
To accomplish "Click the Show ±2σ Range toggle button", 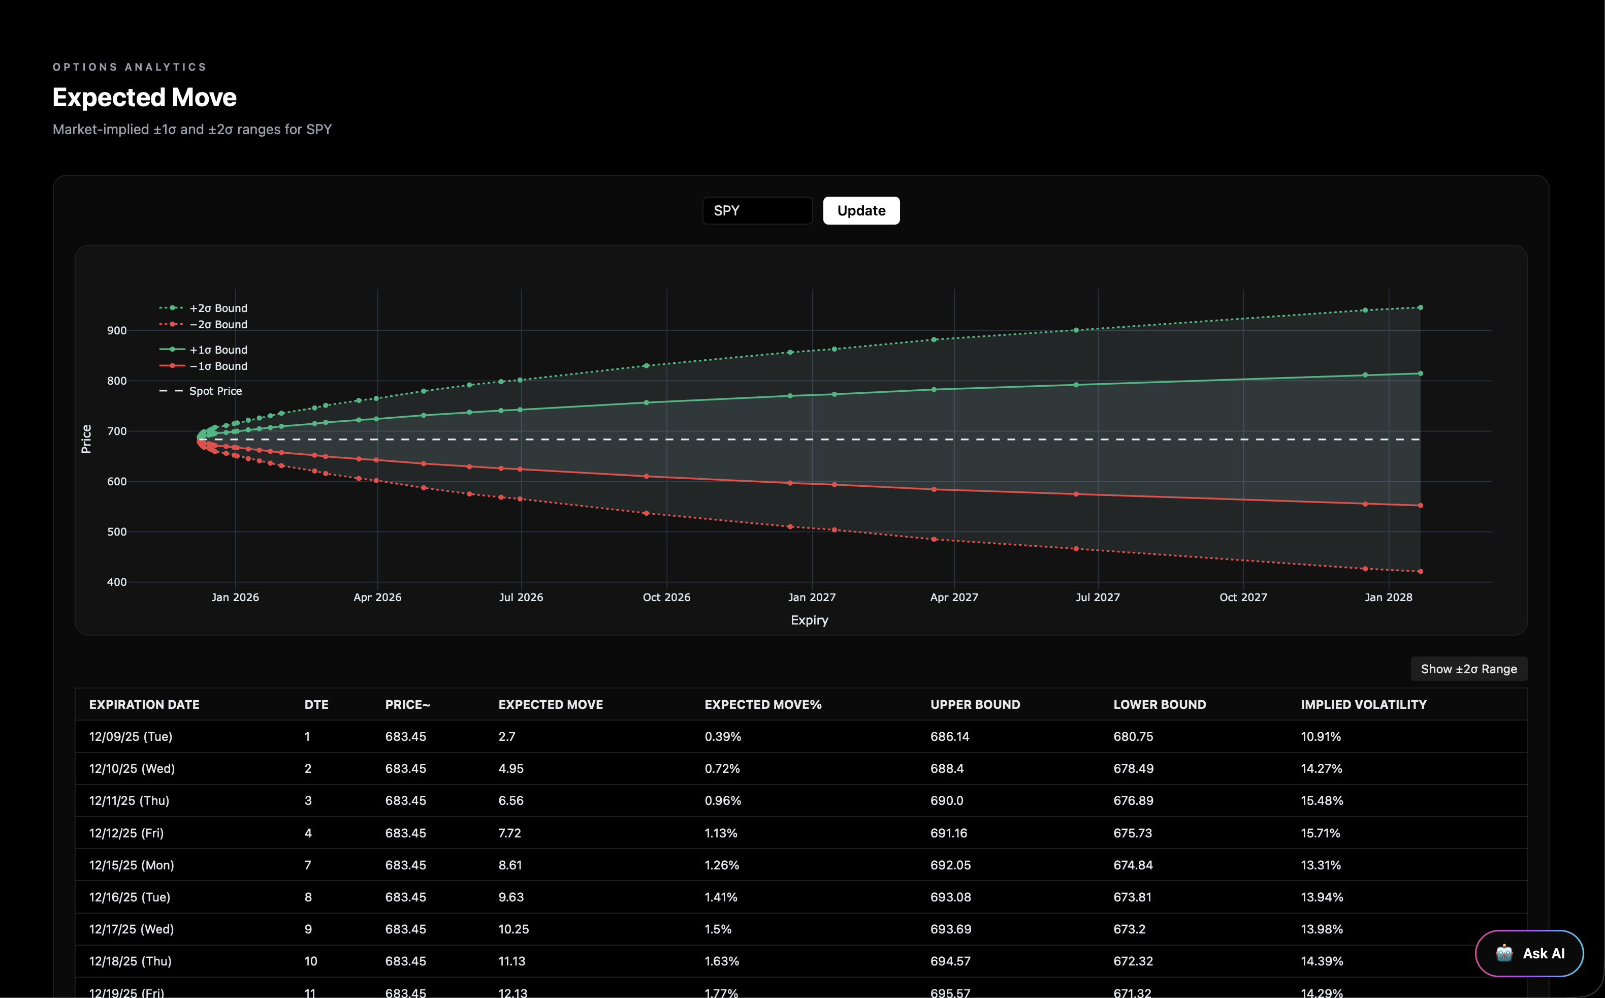I will pyautogui.click(x=1468, y=669).
